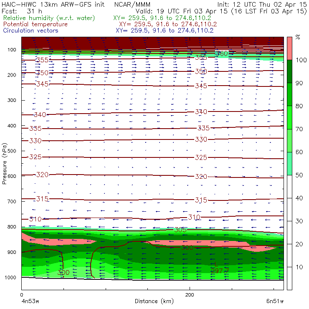Screen dimensions: 309x309
Task: Click the 50–60% light aqua-green colorbar segment
Action: click(289, 163)
